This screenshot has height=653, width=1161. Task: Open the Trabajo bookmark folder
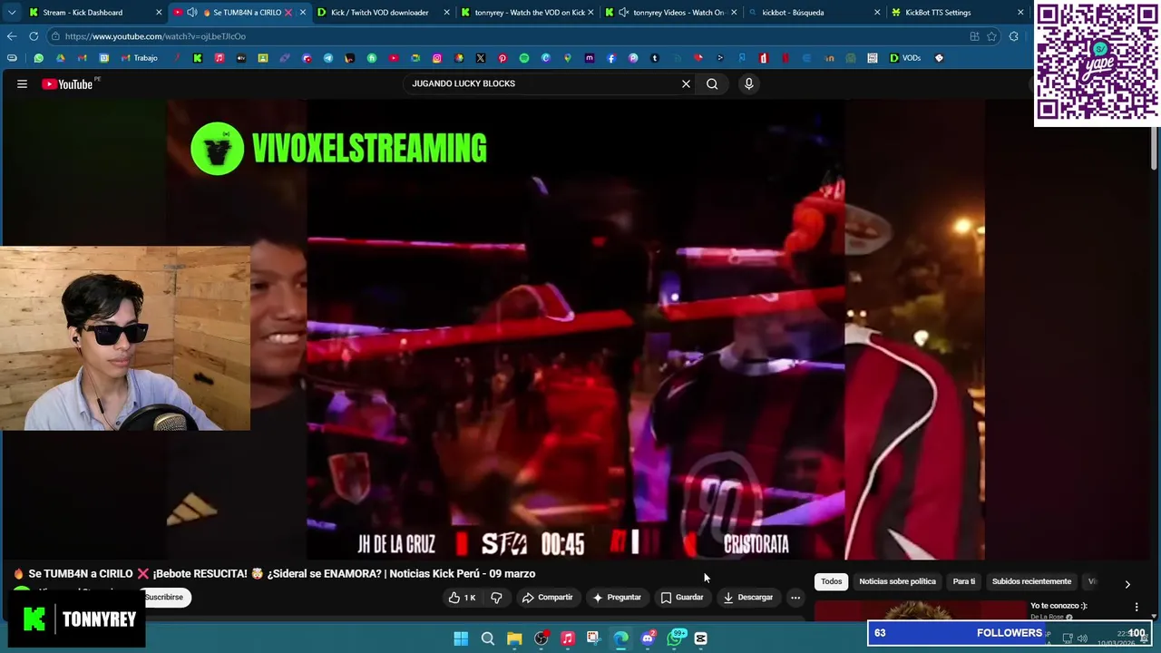point(140,58)
